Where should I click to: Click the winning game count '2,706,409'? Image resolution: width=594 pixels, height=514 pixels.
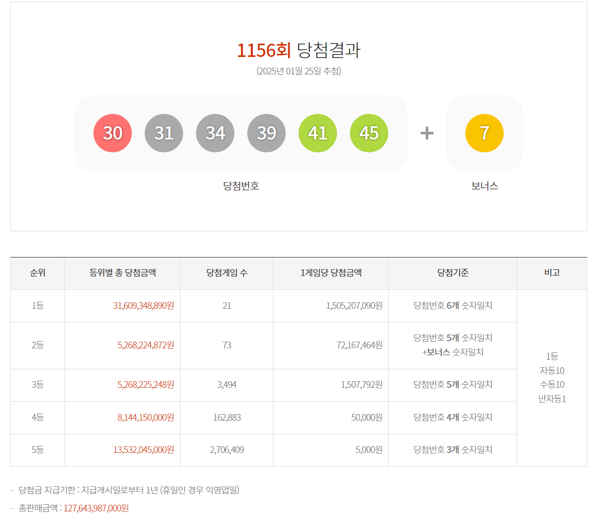pos(227,450)
